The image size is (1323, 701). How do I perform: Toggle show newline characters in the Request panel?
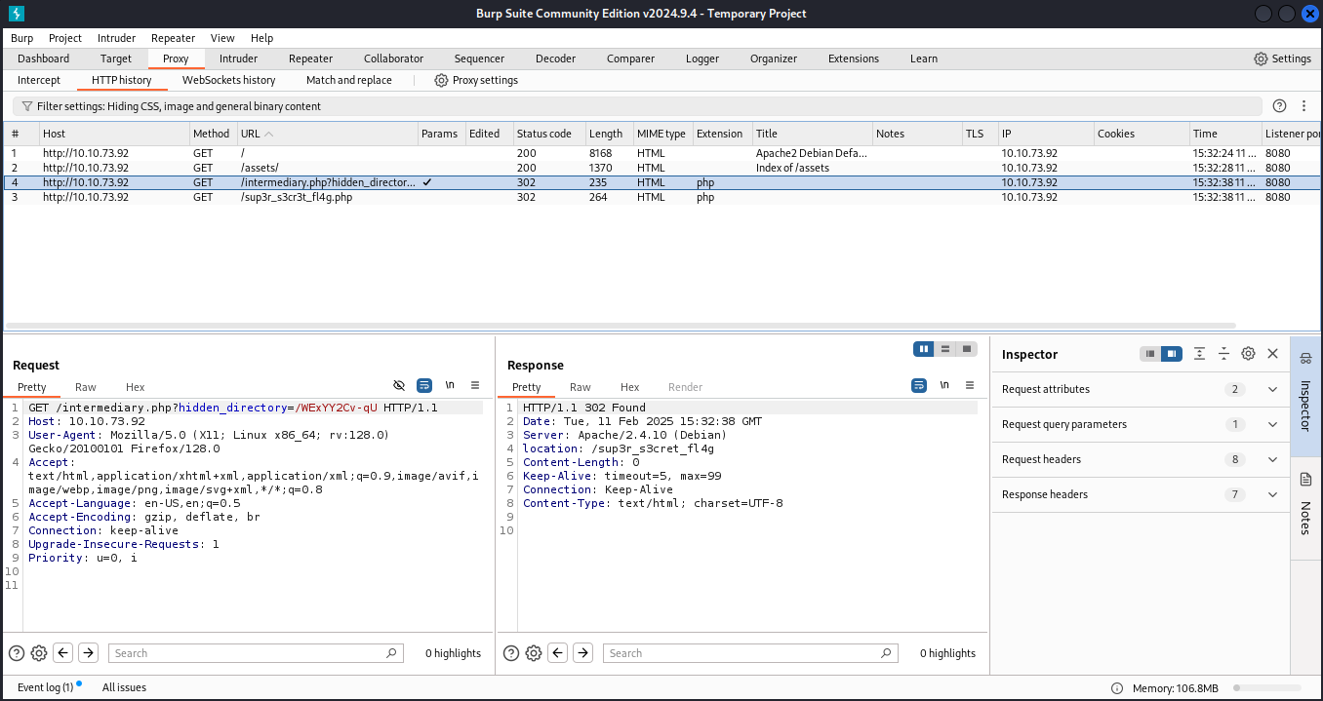tap(450, 385)
